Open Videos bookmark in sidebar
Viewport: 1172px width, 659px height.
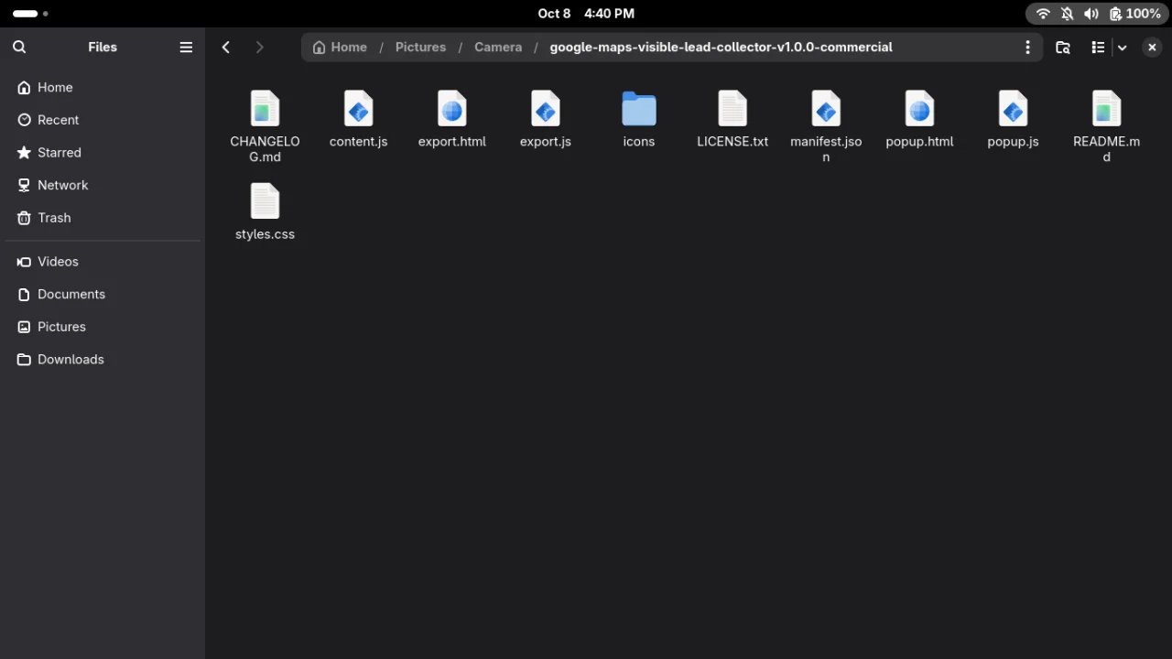(103, 262)
